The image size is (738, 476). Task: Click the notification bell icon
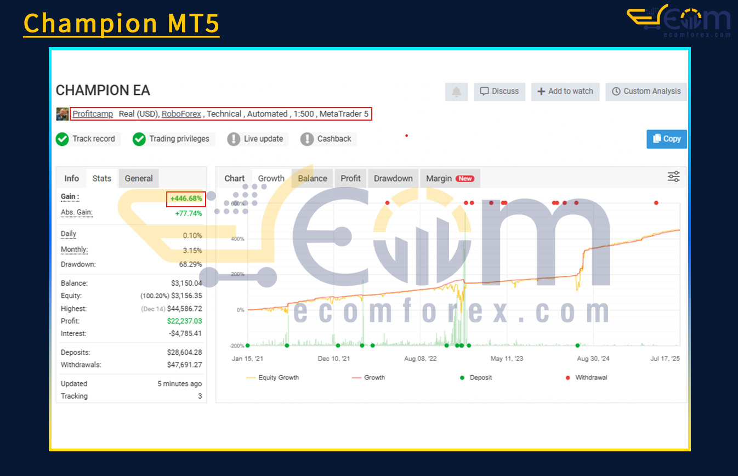[x=456, y=92]
